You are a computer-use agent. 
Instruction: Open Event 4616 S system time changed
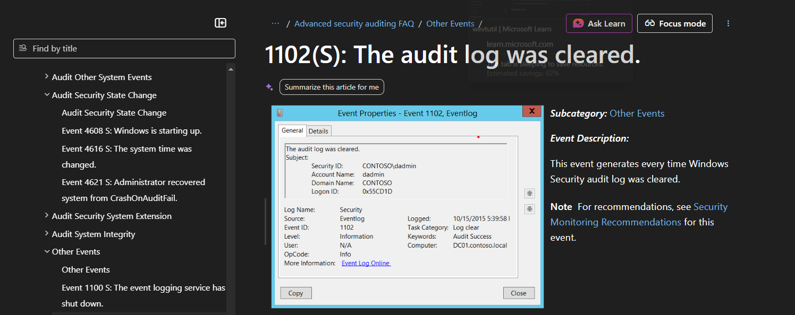127,156
